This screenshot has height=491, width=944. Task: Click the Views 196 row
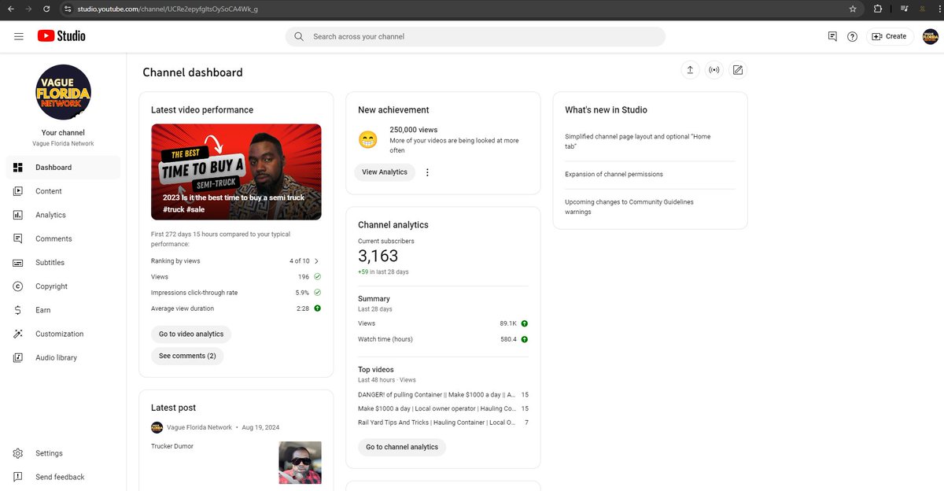(236, 277)
